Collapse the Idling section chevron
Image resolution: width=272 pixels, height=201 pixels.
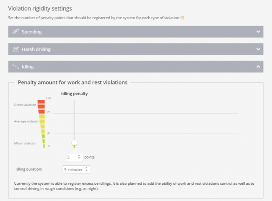[258, 67]
